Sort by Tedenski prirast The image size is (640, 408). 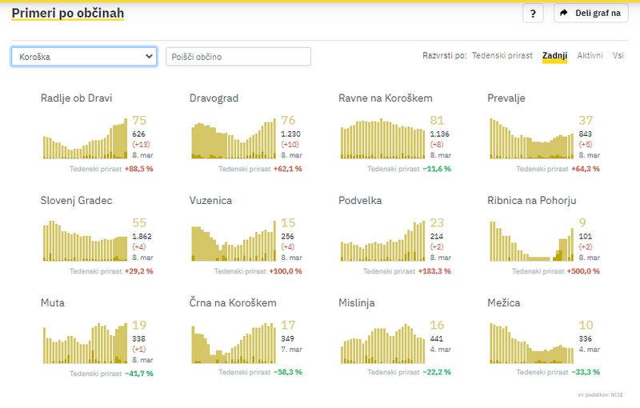[x=503, y=56]
